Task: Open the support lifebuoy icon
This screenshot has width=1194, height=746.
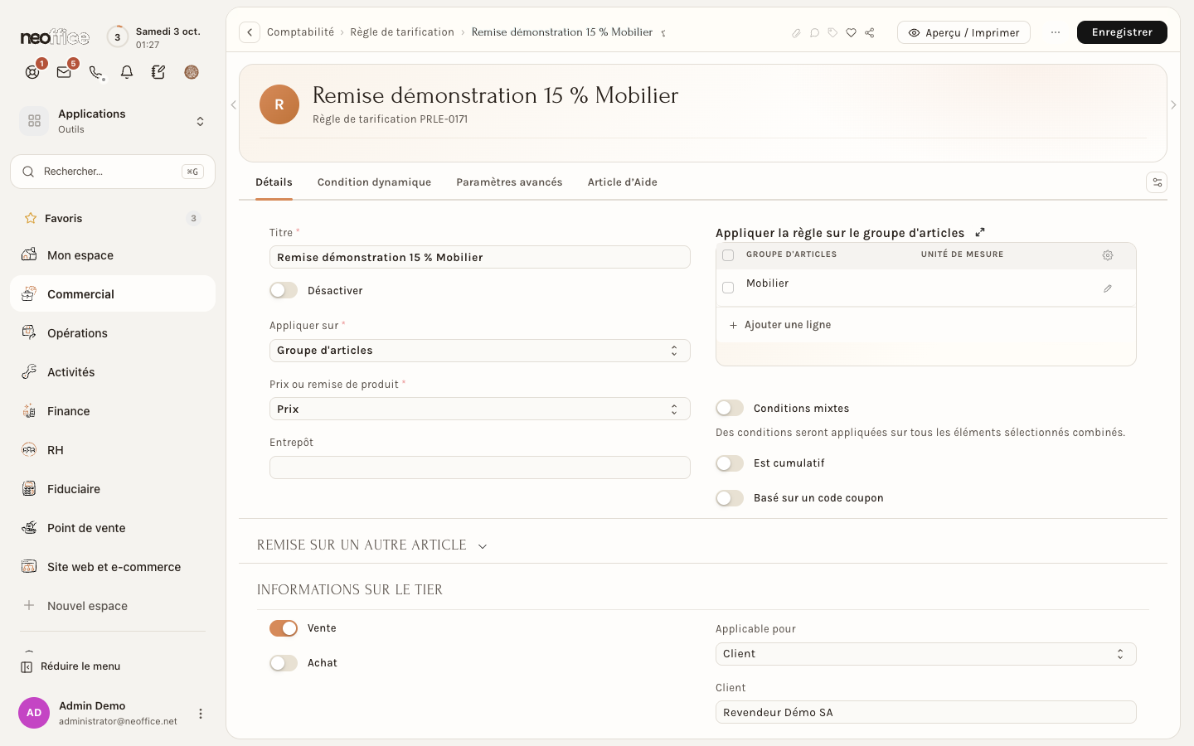Action: click(x=32, y=72)
